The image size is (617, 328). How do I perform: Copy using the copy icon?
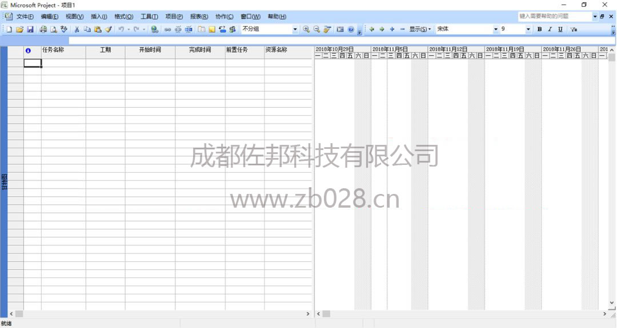[x=87, y=30]
